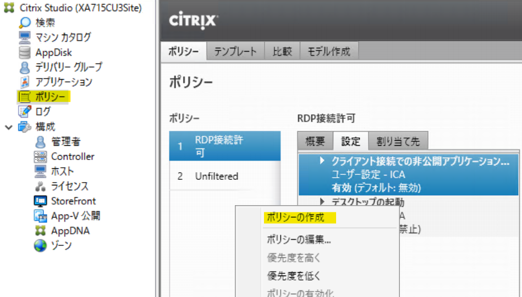Click the デリバリー グループ user icon

(25, 68)
